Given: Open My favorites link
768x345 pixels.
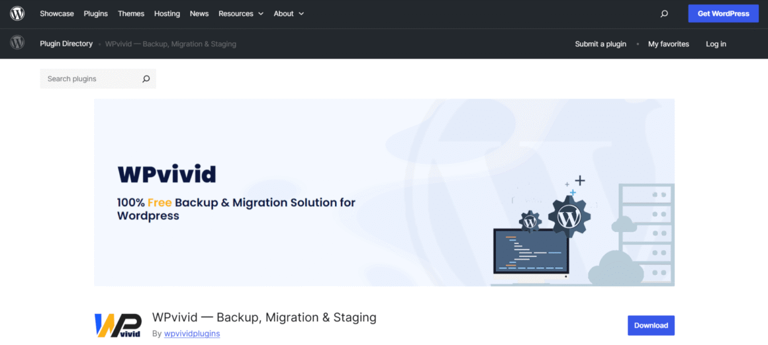Looking at the screenshot, I should pyautogui.click(x=669, y=44).
